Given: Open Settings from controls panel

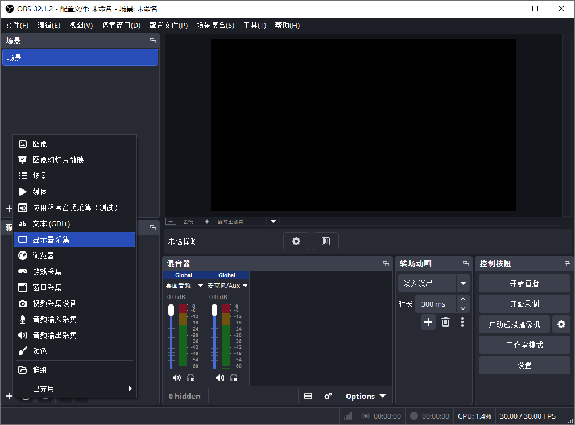Looking at the screenshot, I should 524,366.
